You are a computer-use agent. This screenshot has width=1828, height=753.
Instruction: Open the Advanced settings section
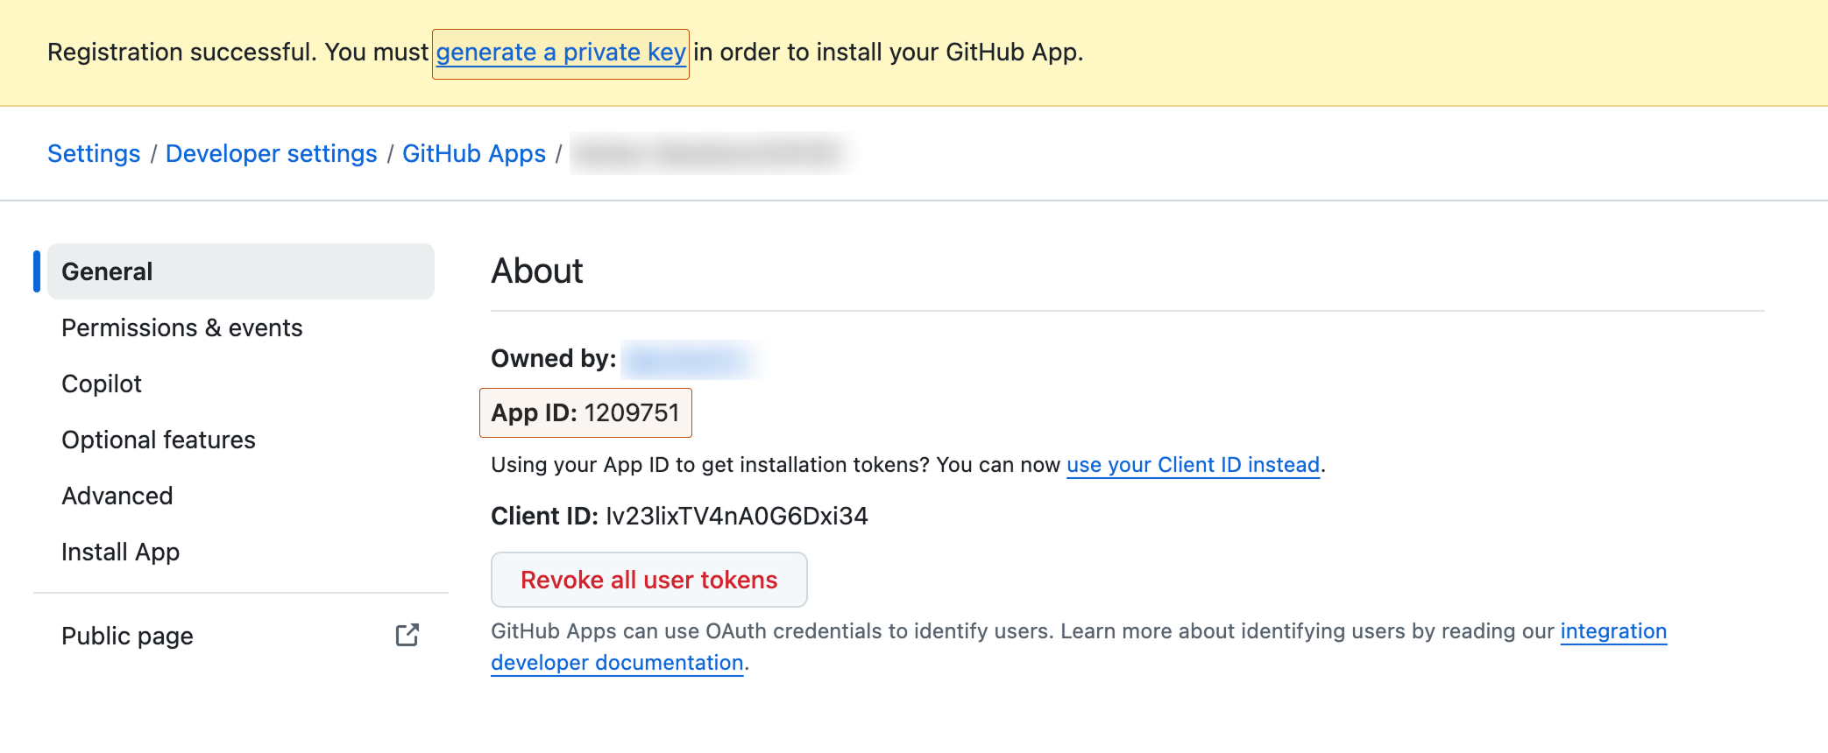click(117, 496)
